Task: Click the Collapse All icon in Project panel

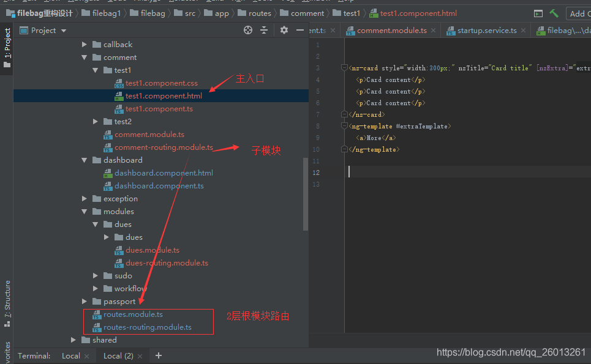Action: 264,30
